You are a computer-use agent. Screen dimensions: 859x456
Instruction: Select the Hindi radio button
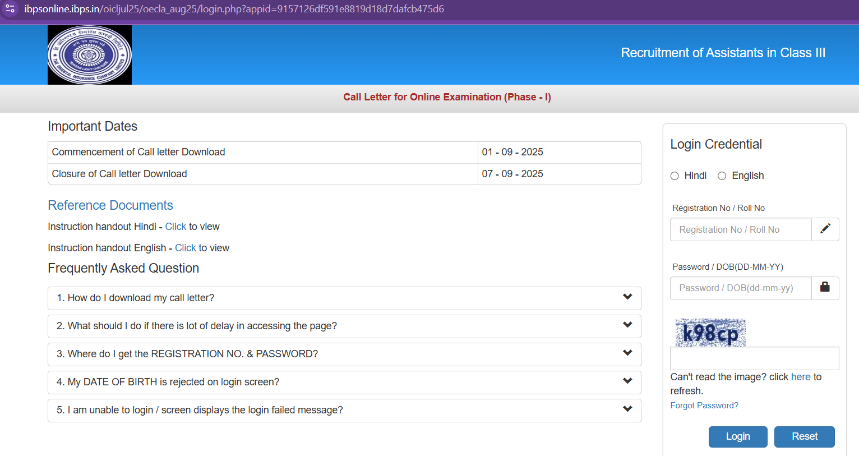pyautogui.click(x=675, y=176)
